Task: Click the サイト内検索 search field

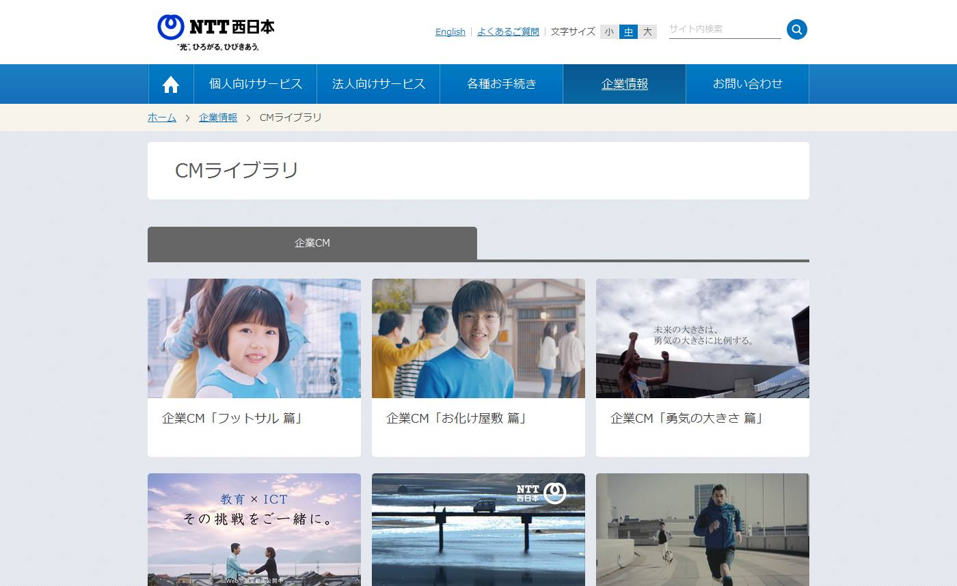Action: pyautogui.click(x=725, y=29)
